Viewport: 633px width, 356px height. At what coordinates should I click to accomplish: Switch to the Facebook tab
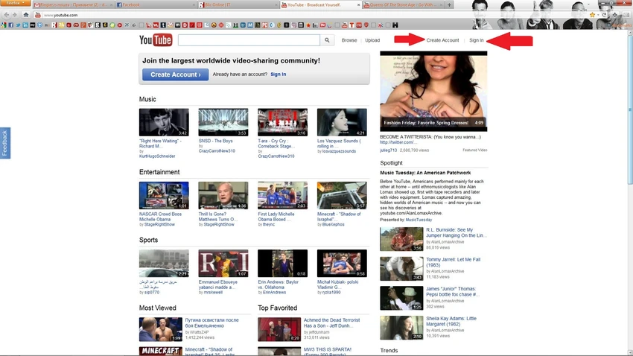(x=155, y=5)
